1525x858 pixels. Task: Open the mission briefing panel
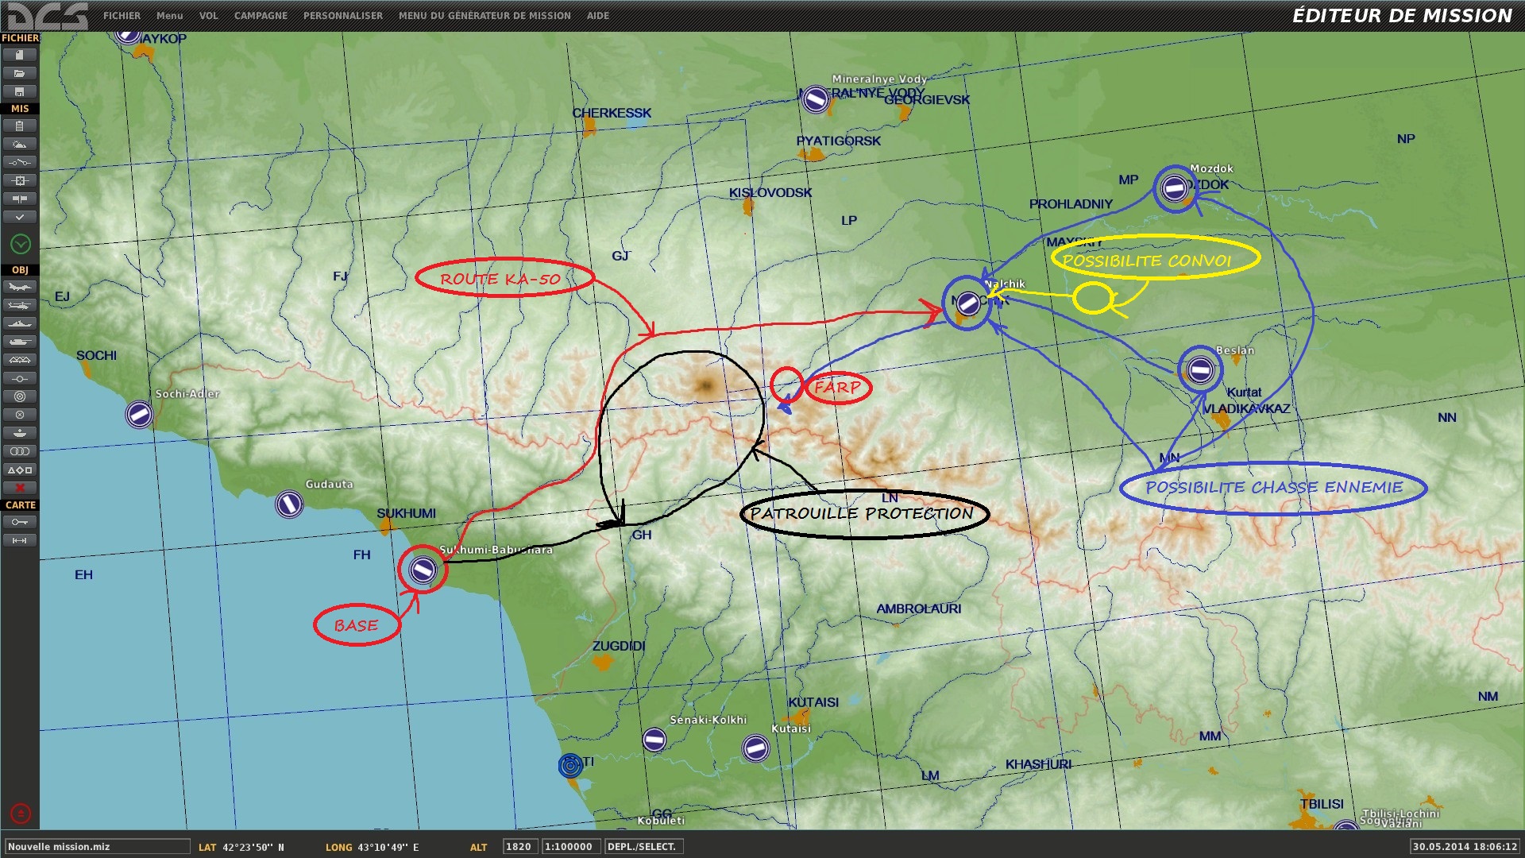tap(20, 126)
